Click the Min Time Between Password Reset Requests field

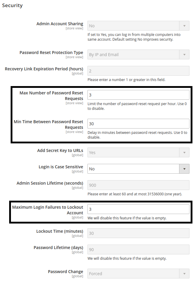[x=138, y=124]
